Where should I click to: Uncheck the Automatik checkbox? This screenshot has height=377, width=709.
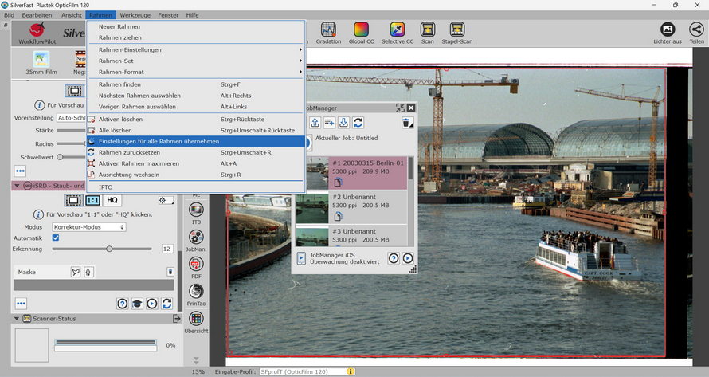pos(56,238)
